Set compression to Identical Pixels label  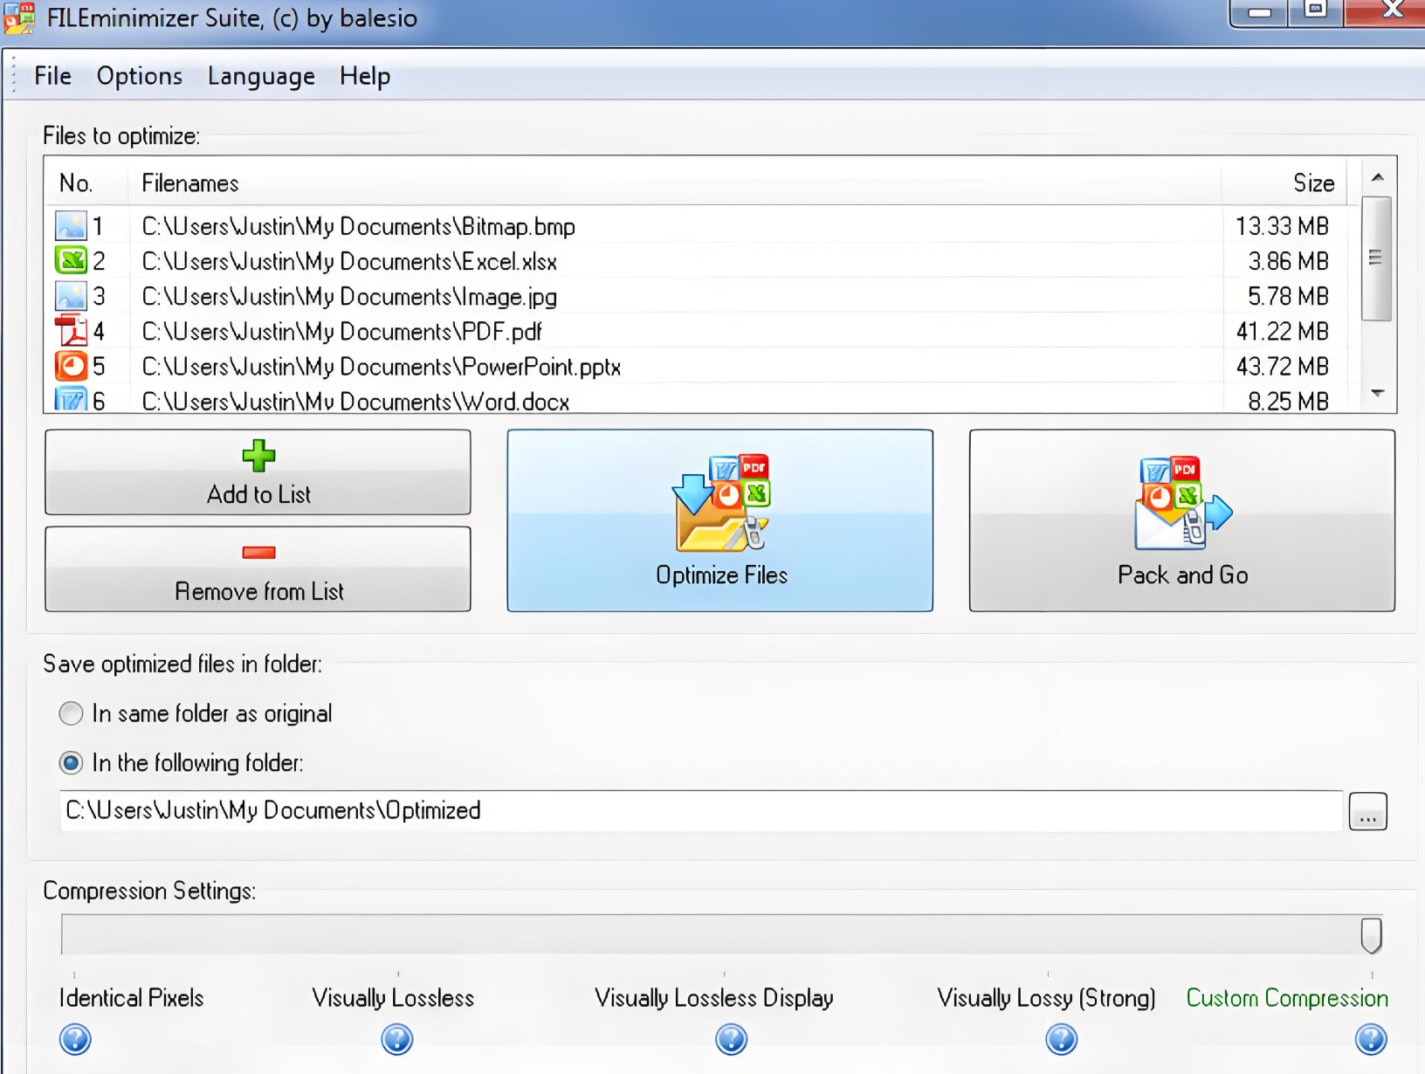pyautogui.click(x=131, y=998)
